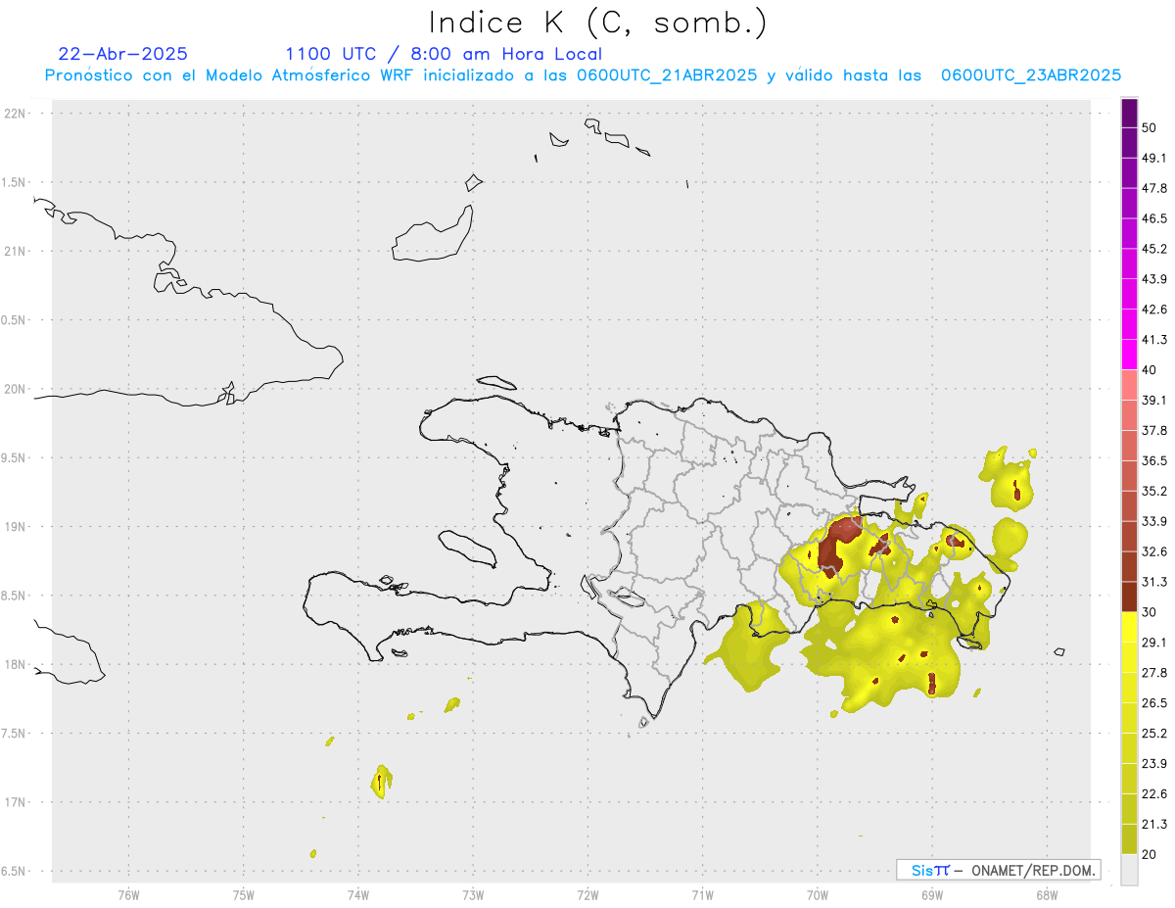Click the legend value "27.8"

[x=1154, y=672]
